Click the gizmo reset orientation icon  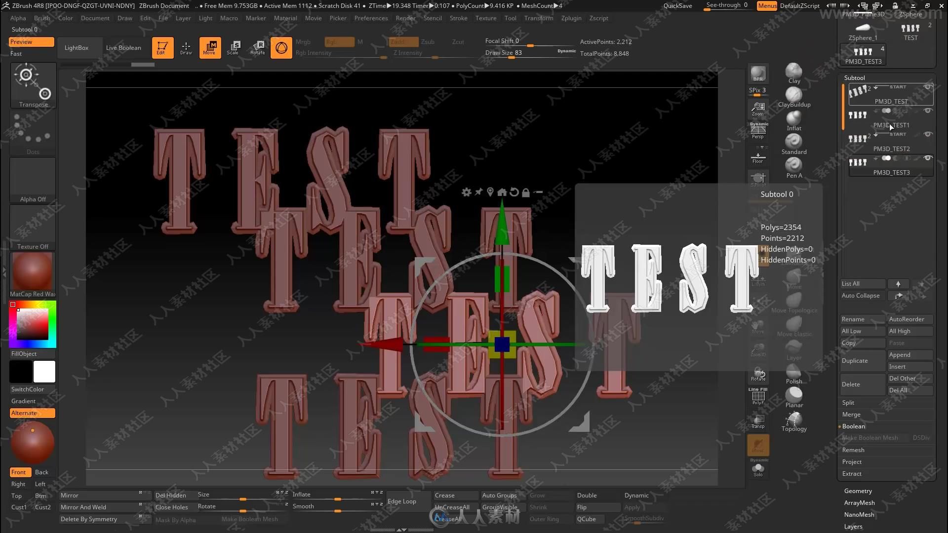click(x=514, y=192)
